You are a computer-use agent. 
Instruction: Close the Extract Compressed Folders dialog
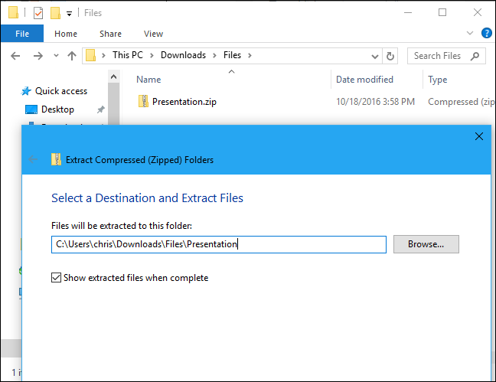click(x=479, y=136)
